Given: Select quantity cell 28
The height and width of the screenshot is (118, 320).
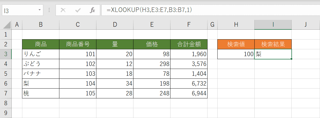Looking at the screenshot, I should click(x=115, y=93).
